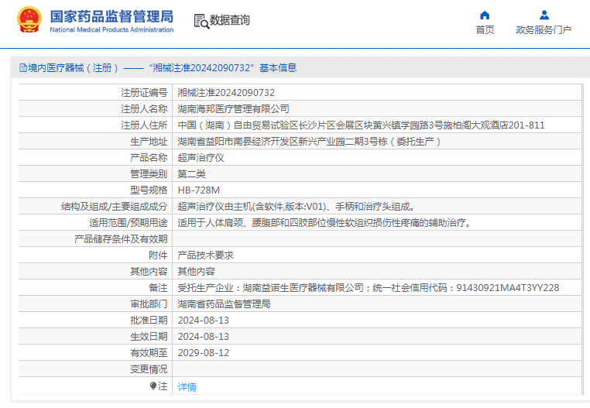Open the 详情 link
590x408 pixels.
coord(187,386)
